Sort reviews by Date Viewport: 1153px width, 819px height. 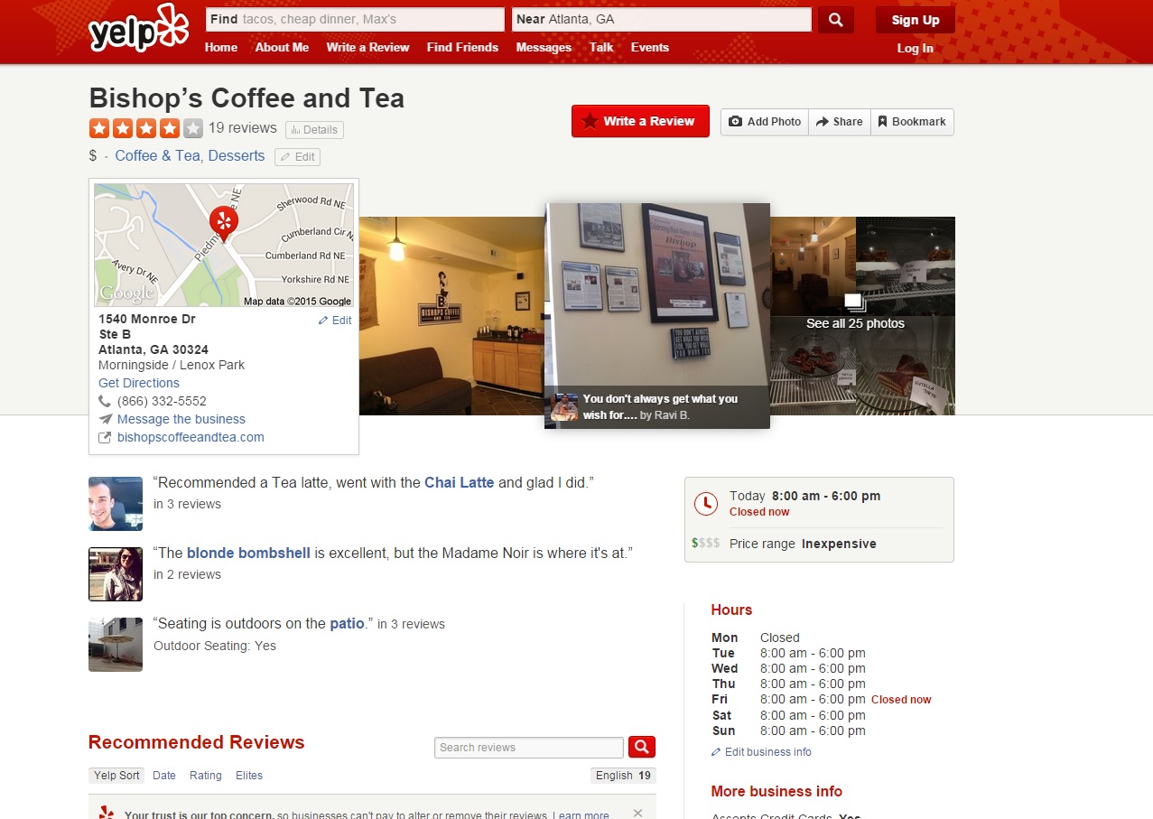[164, 776]
